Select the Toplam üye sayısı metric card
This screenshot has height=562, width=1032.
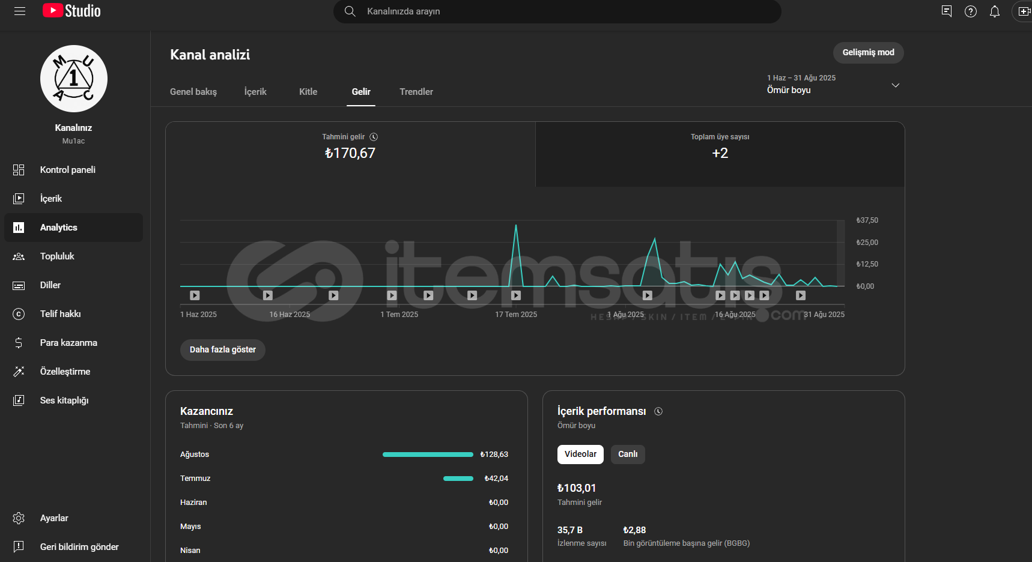pos(720,154)
